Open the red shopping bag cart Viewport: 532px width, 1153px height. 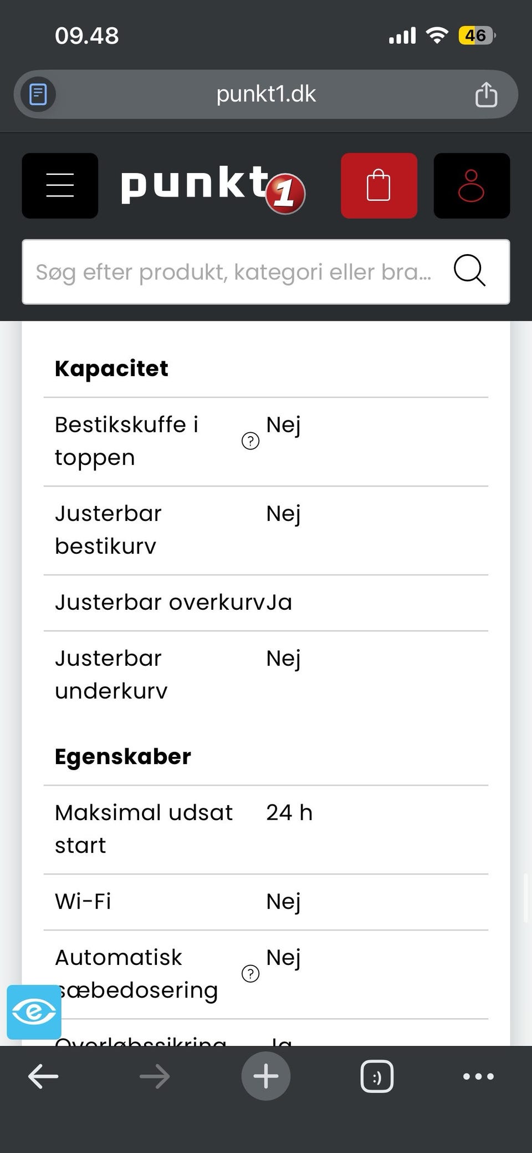(x=379, y=185)
